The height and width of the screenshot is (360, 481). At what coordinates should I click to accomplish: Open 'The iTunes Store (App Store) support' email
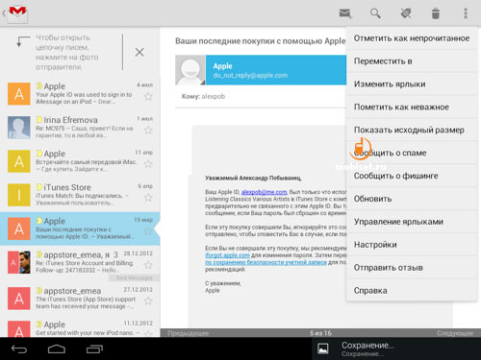click(x=80, y=299)
